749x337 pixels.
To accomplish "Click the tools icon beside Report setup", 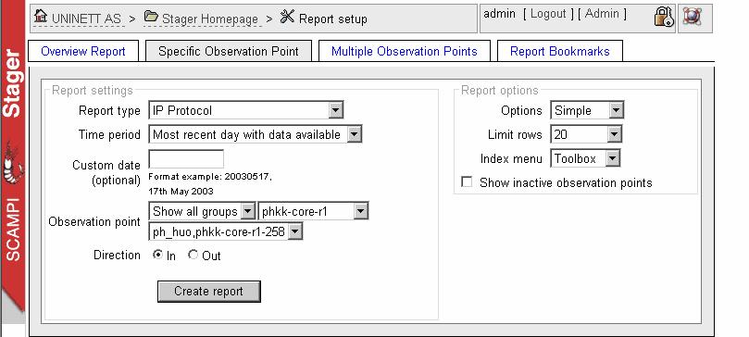I will [x=287, y=17].
